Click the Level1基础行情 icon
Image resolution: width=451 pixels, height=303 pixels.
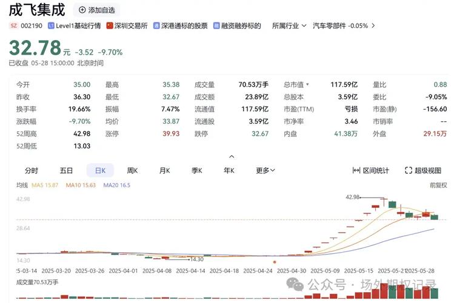tap(51, 26)
